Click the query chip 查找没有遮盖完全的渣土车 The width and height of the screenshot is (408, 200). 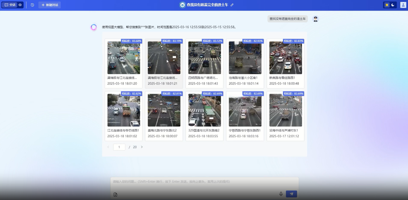(287, 19)
